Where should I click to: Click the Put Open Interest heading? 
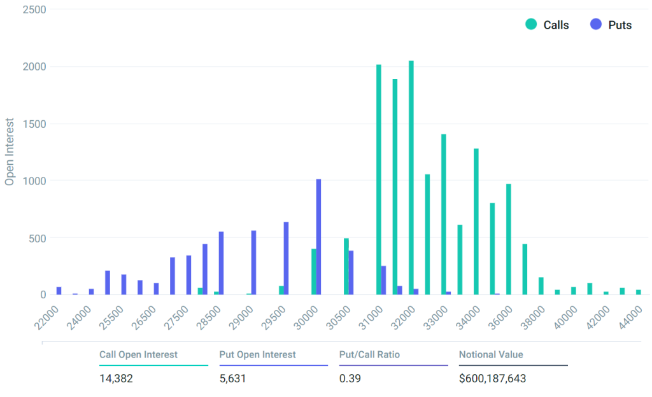coord(257,354)
